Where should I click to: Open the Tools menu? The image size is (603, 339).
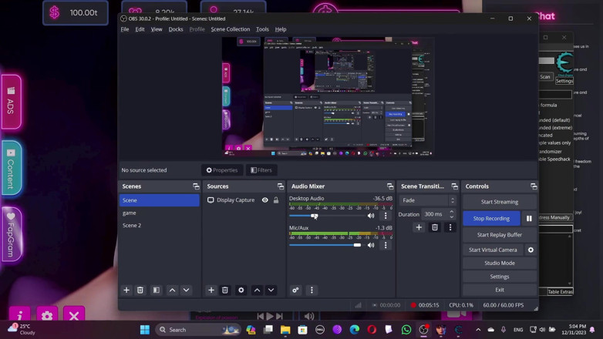262,29
